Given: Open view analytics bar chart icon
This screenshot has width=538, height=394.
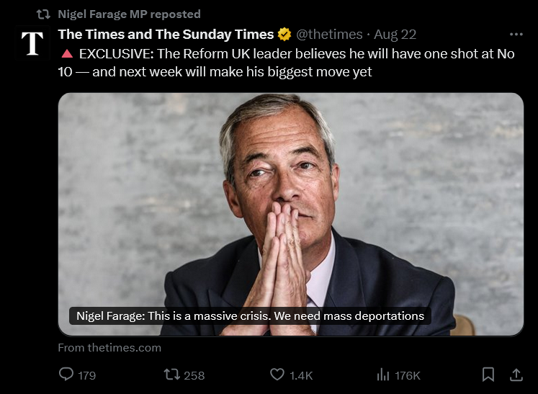Looking at the screenshot, I should [x=383, y=375].
